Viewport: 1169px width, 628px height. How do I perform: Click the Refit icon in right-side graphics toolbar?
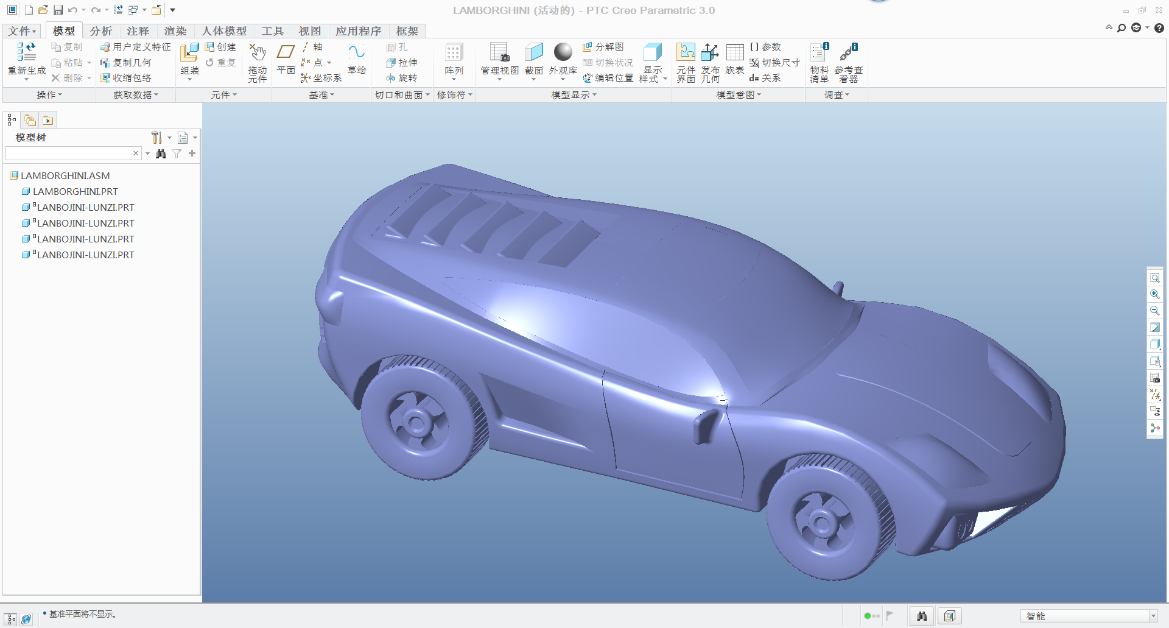tap(1155, 278)
